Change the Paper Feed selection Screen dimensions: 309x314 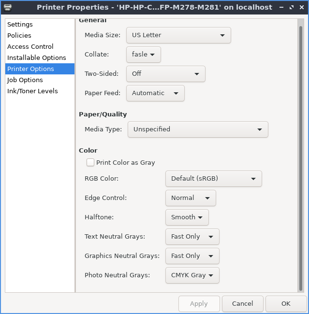[155, 93]
